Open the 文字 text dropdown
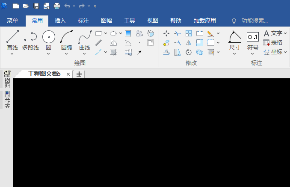290x187 pixels. (285, 33)
